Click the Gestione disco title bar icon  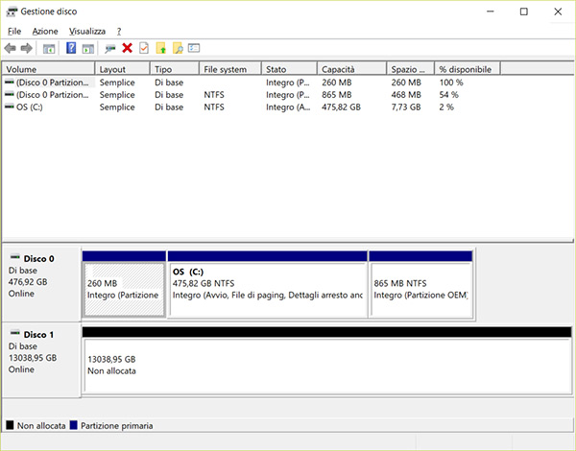pos(12,12)
